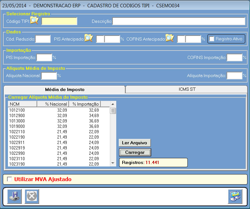Select row with NCM 1013000

pos(59,121)
